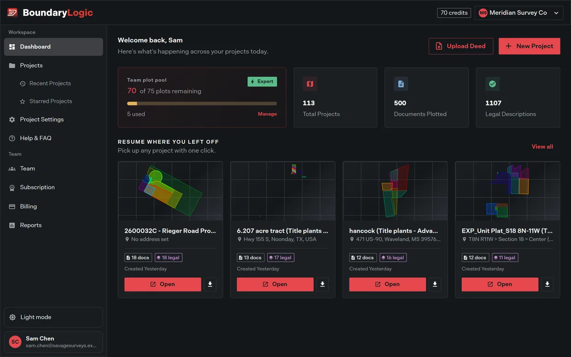
Task: Download the hancock project
Action: point(435,284)
